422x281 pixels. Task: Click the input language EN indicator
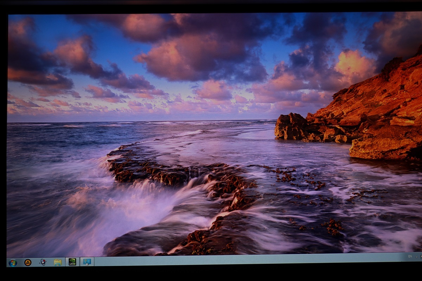click(410, 256)
